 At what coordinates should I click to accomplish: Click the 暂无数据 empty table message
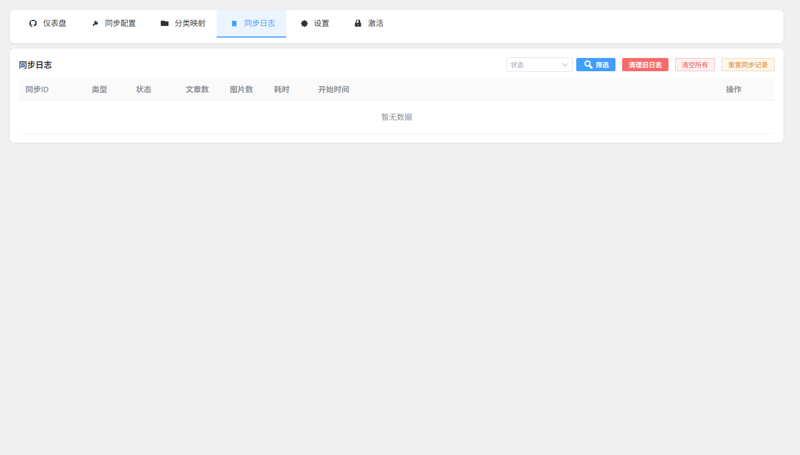click(x=396, y=117)
